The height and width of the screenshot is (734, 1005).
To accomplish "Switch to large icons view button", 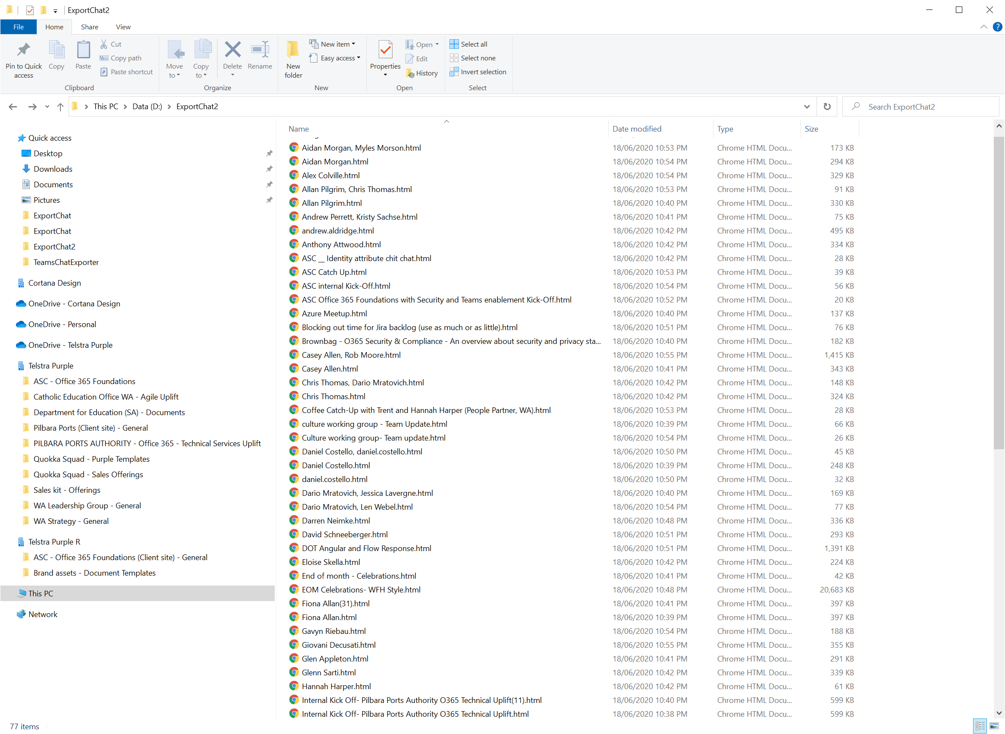I will tap(994, 726).
